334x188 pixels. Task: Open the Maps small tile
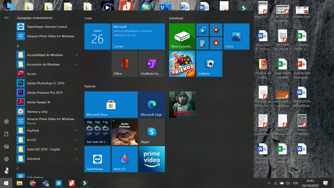216,43
